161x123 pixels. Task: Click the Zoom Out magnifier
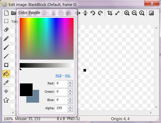click(x=134, y=13)
